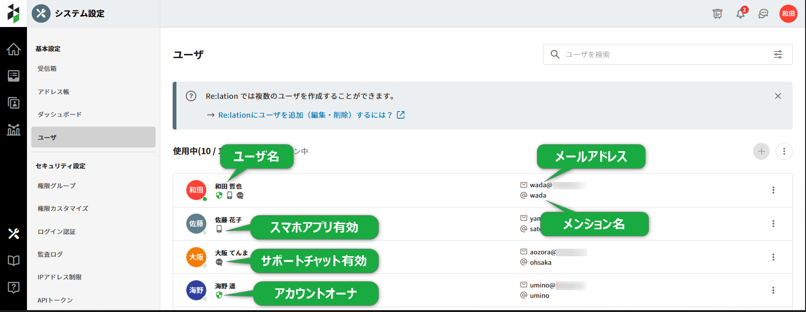
Task: Click the archive box icon in header
Action: click(718, 14)
